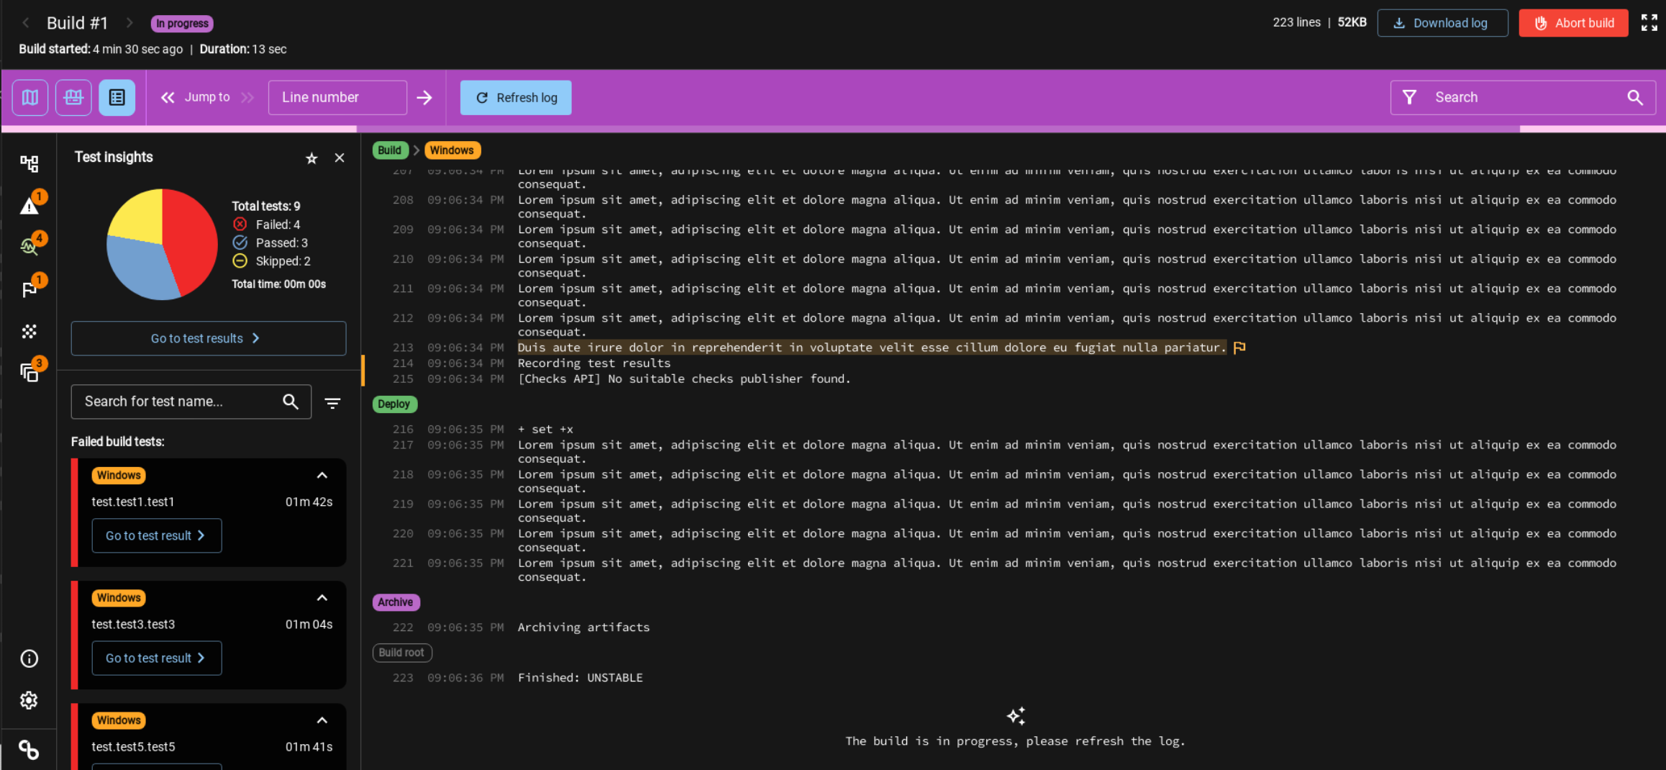
Task: Switch to the stages grid view icon
Action: [x=73, y=97]
